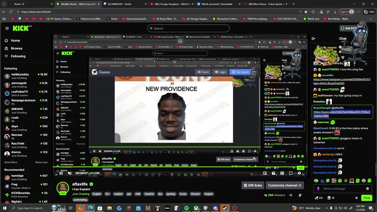377x212 pixels.
Task: Click the Just Chatting category link
Action: pos(81,194)
